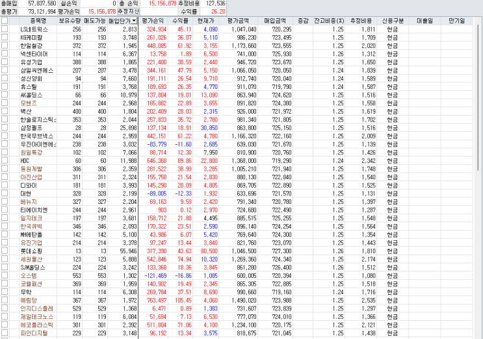This screenshot has height=339, width=483.
Task: Click the 대출일 column header
Action: (424, 21)
